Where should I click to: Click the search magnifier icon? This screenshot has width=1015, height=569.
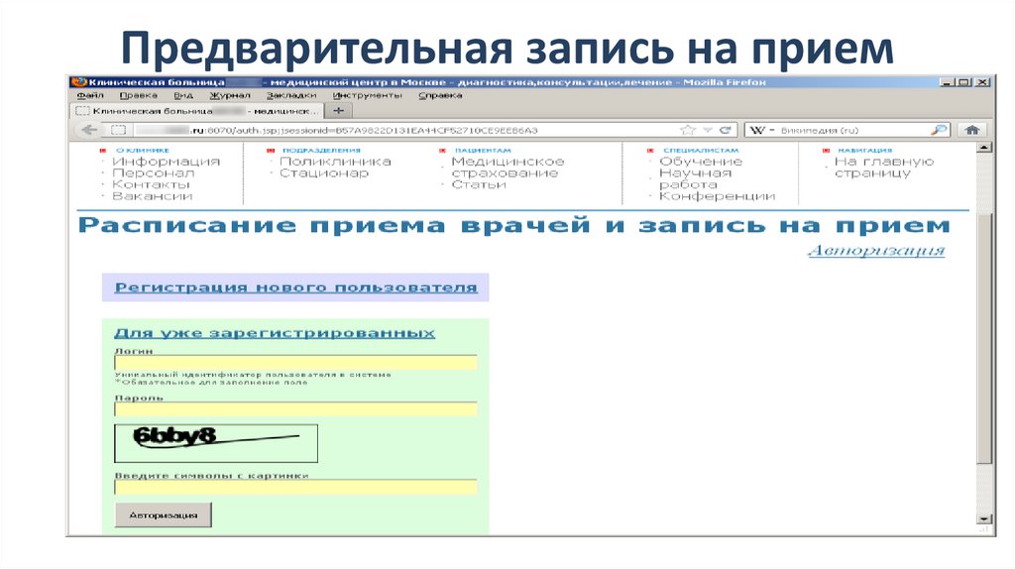pyautogui.click(x=938, y=130)
